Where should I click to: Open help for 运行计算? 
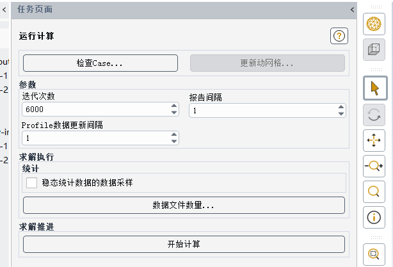click(x=339, y=36)
